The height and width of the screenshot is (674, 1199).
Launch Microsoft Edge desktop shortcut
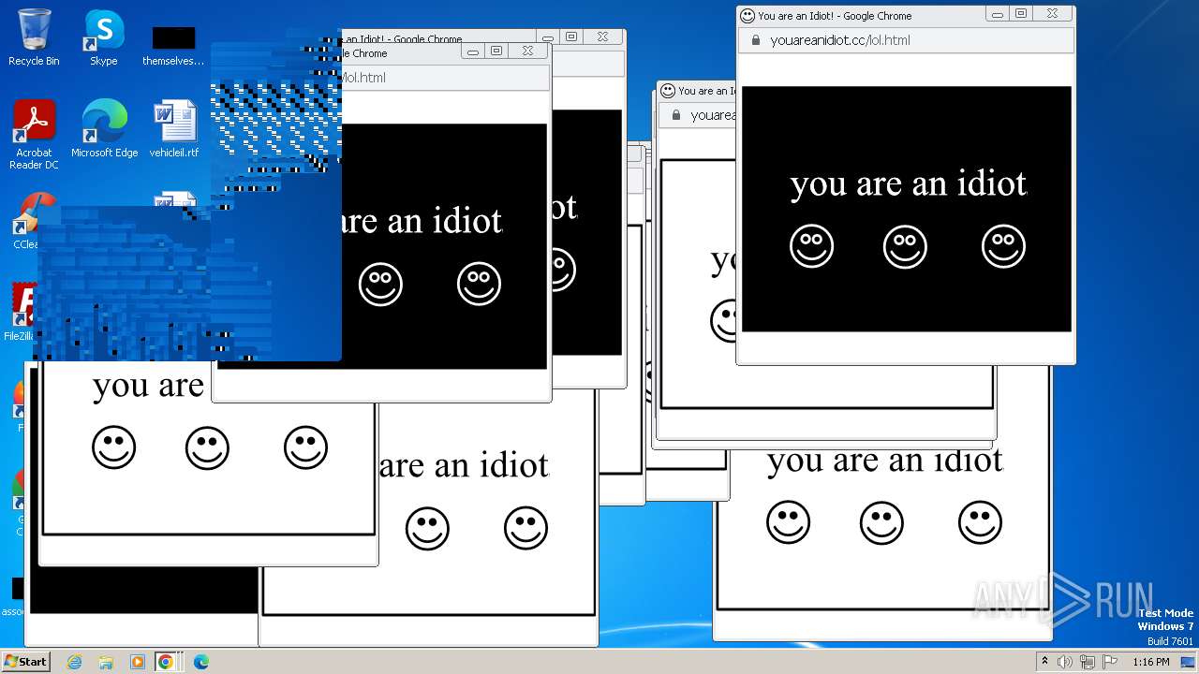click(x=104, y=129)
